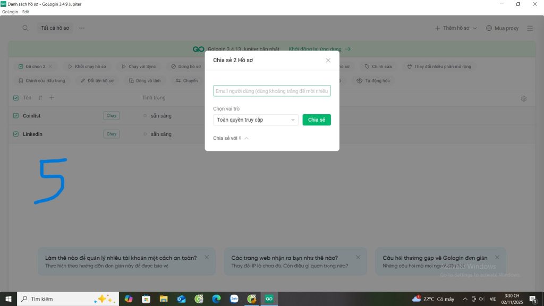Click the table settings gear icon

[524, 98]
